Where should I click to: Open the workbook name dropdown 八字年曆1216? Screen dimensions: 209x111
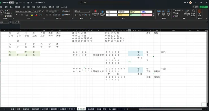point(40,3)
